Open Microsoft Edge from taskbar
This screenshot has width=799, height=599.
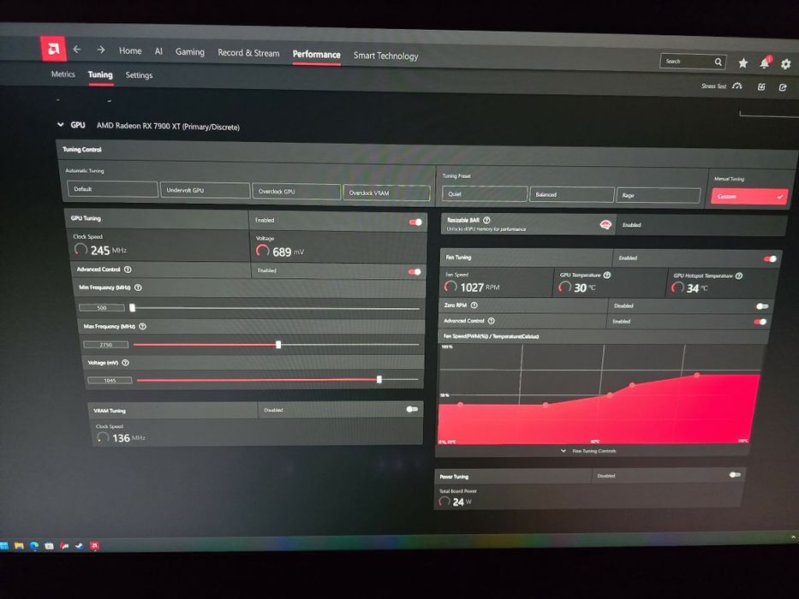[34, 546]
